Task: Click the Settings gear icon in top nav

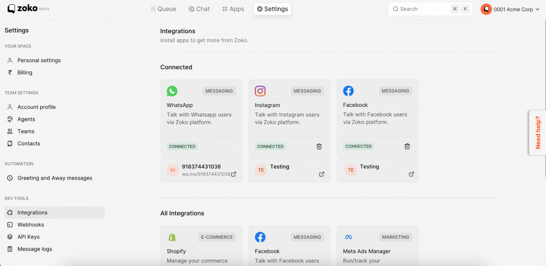Action: click(x=260, y=9)
